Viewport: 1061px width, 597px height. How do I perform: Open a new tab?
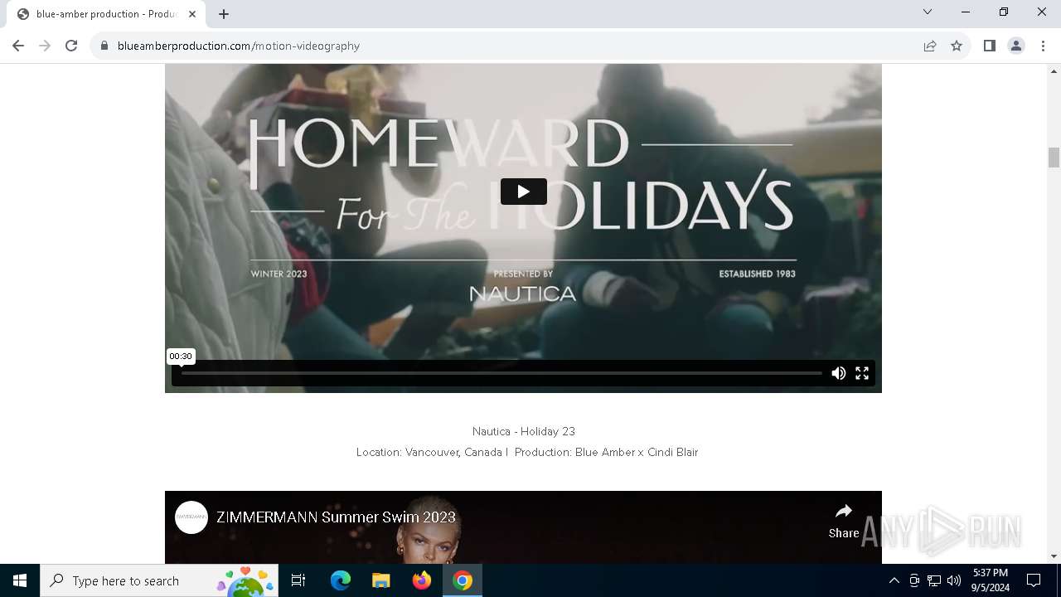(224, 14)
